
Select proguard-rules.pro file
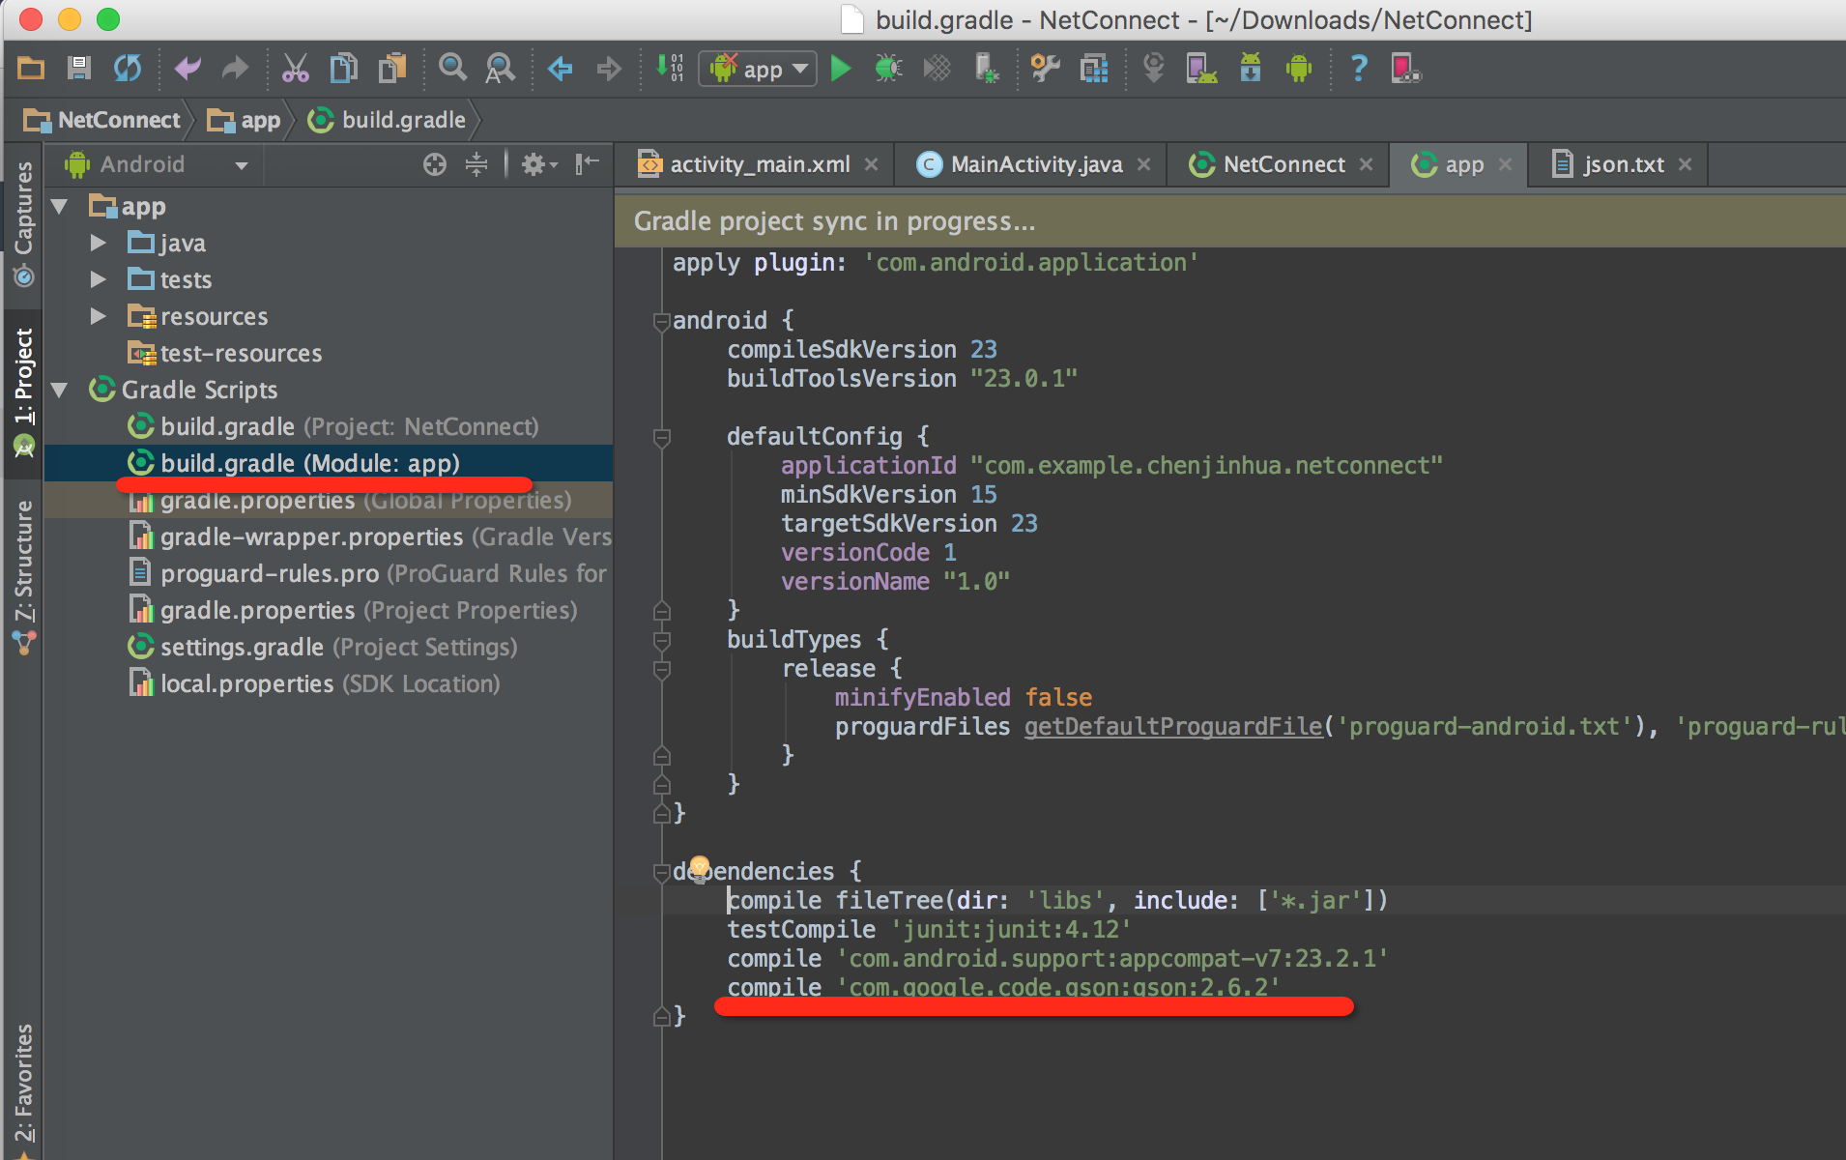368,573
